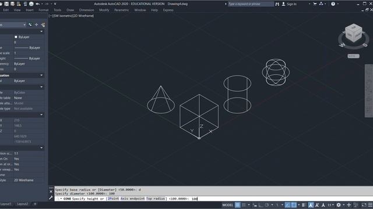This screenshot has height=209, width=373.
Task: Collapse the 3D Visualization section arrow
Action: coord(41,75)
